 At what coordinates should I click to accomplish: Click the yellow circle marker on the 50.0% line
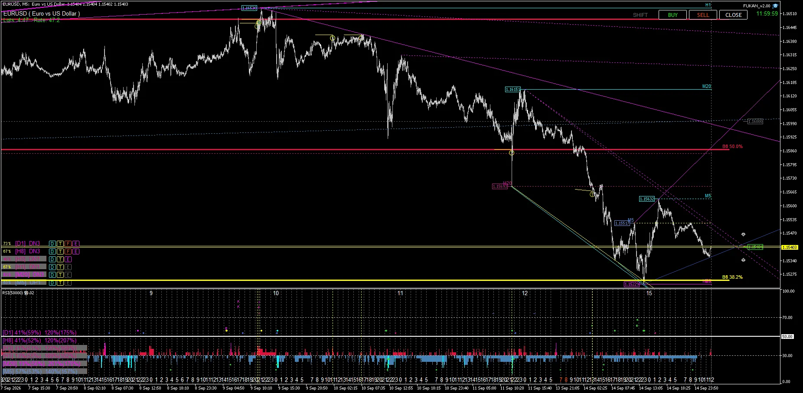tap(512, 153)
